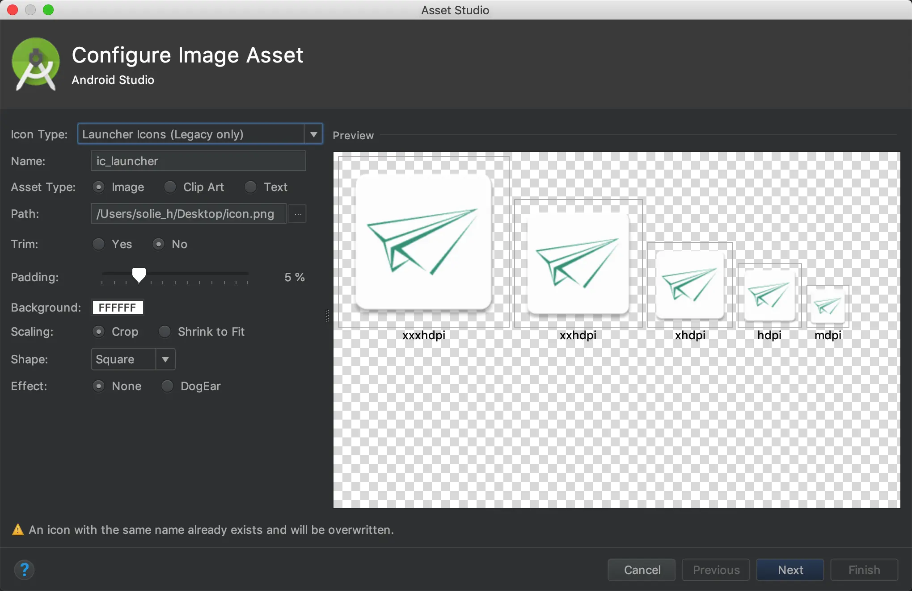Click the mdpi preview thumbnail
Screen dimensions: 912x591
pyautogui.click(x=828, y=306)
